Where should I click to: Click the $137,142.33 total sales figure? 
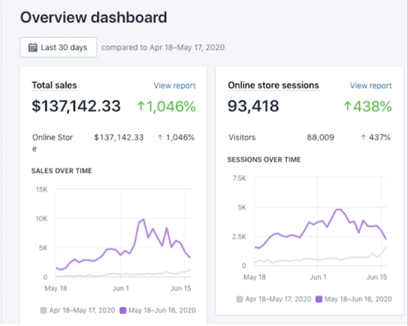pos(76,106)
